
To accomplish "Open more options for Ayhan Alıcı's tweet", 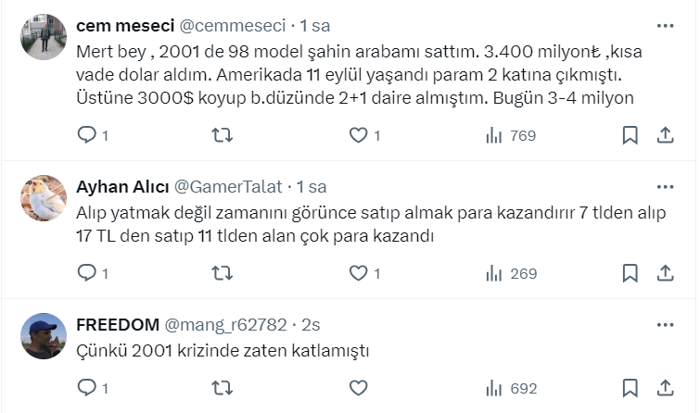I will coord(665,186).
